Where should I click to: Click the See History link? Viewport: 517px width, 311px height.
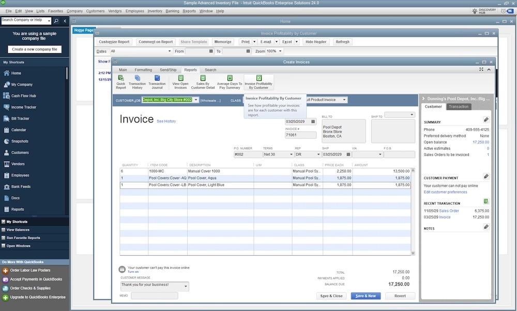click(166, 121)
